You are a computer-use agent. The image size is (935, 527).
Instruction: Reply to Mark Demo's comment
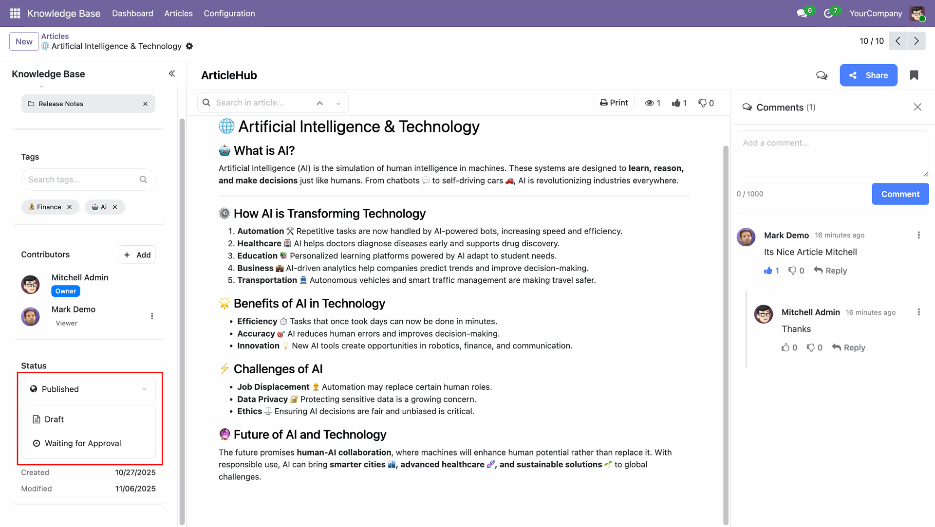[x=830, y=271]
